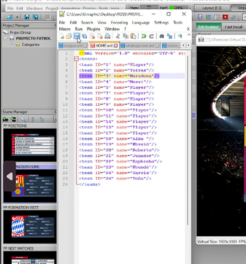Screen dimensions: 246x264
Task: Select ProjectGroup in Project Manager
Action: pos(20,33)
